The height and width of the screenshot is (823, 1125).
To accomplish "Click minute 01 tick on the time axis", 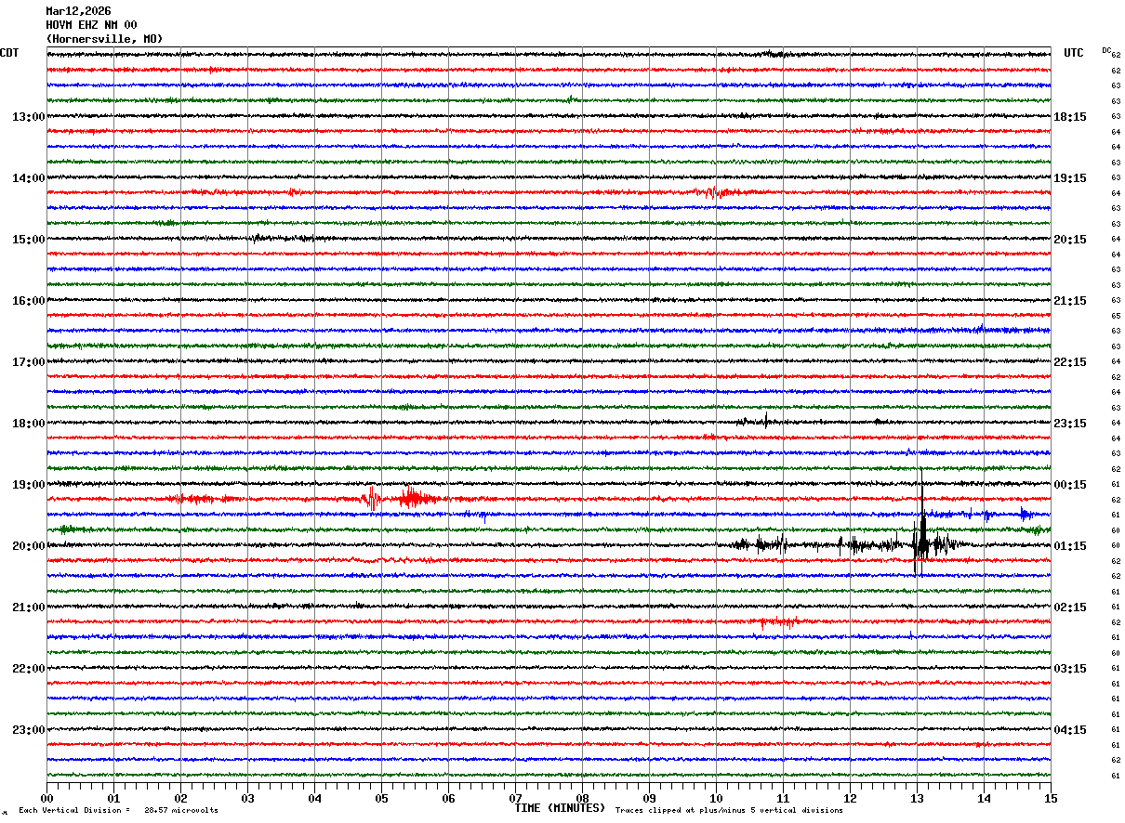I will 113,798.
